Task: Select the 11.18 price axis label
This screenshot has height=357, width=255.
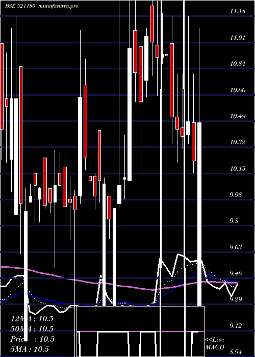Action: (238, 11)
